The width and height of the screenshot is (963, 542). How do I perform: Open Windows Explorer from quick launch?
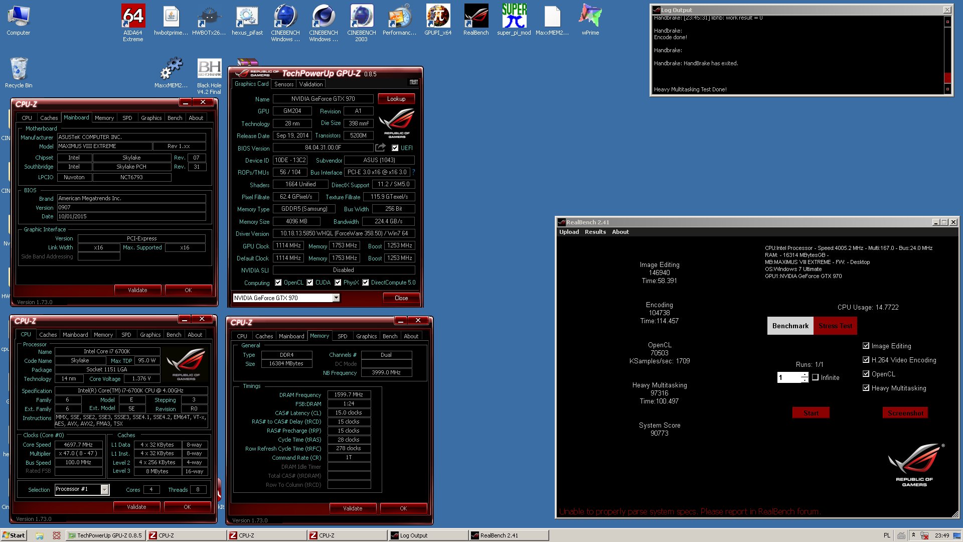pos(40,535)
